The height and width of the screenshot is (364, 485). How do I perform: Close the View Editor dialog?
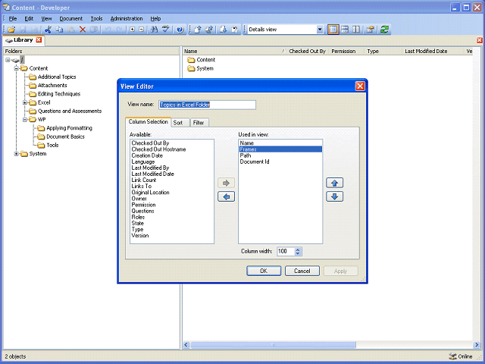[x=360, y=86]
